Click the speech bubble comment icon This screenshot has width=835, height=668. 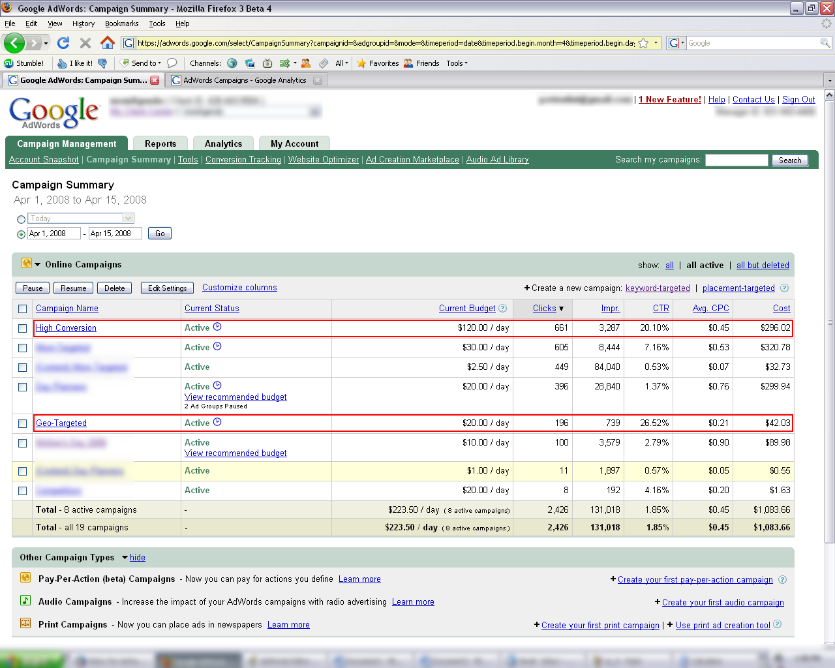172,63
